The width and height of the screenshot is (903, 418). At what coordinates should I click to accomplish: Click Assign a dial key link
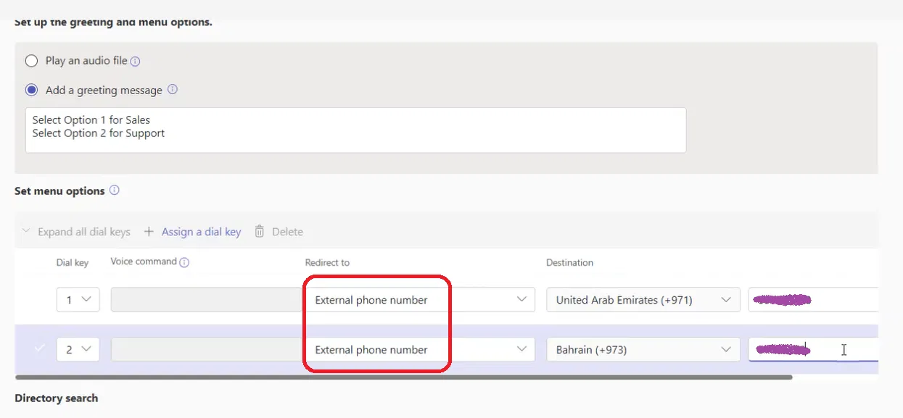[x=201, y=232]
